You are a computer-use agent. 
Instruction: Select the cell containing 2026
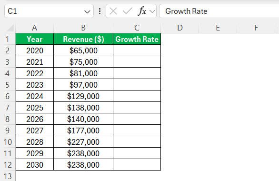(35, 119)
